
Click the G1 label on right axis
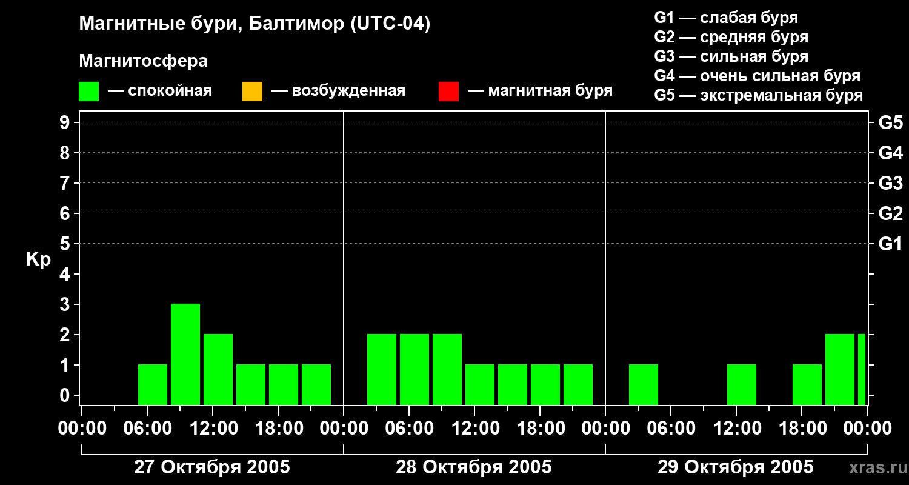point(891,244)
